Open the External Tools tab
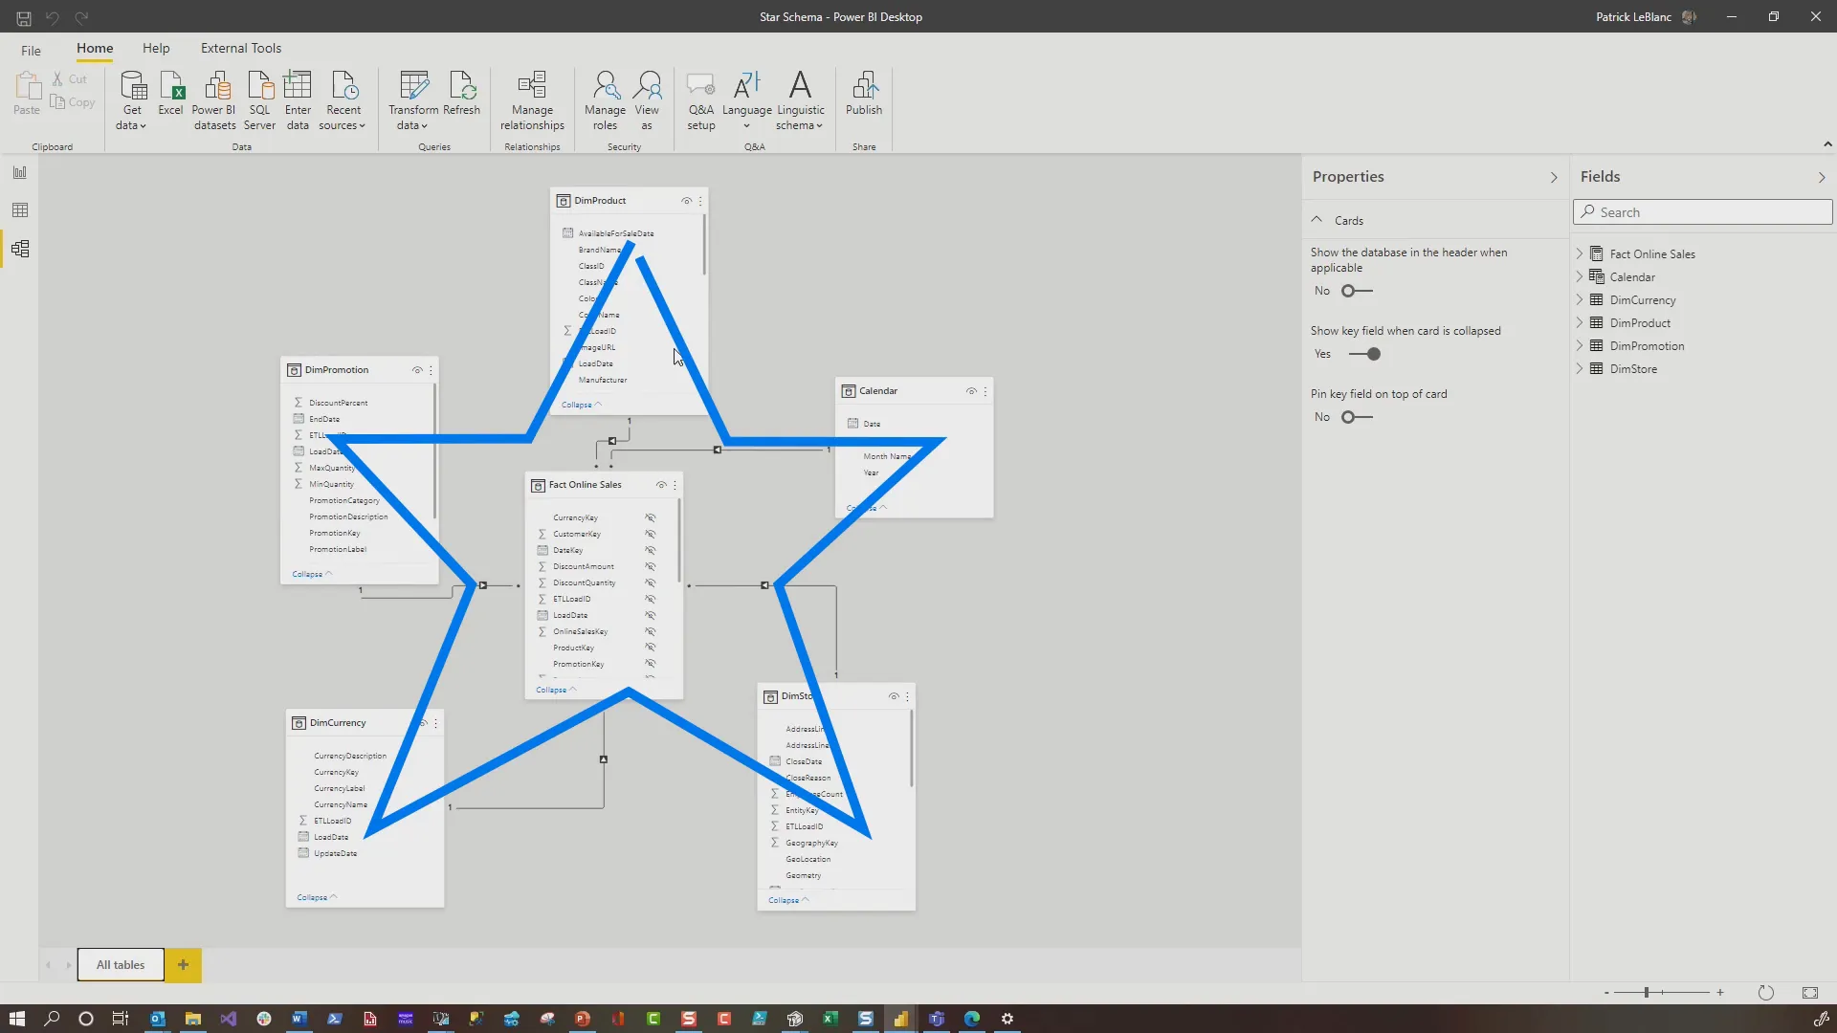Screen dimensions: 1837x1033 241,48
